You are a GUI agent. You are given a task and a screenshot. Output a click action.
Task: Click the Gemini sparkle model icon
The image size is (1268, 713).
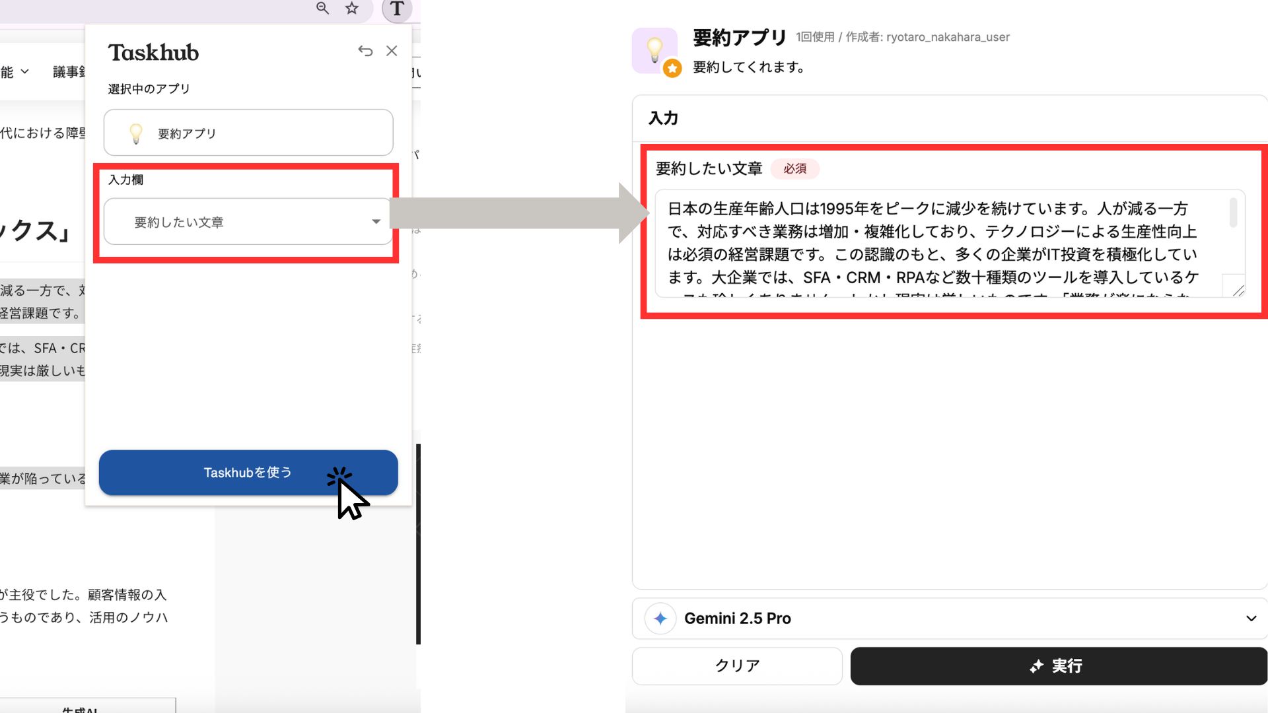pos(660,619)
